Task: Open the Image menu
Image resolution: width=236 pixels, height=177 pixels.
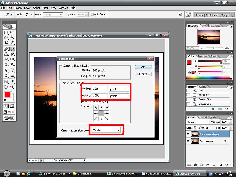Action: (18, 8)
